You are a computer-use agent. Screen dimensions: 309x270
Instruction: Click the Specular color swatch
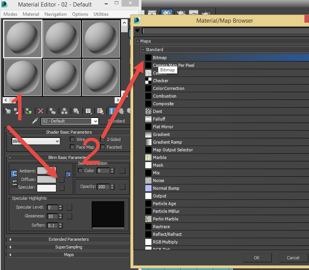(x=46, y=188)
